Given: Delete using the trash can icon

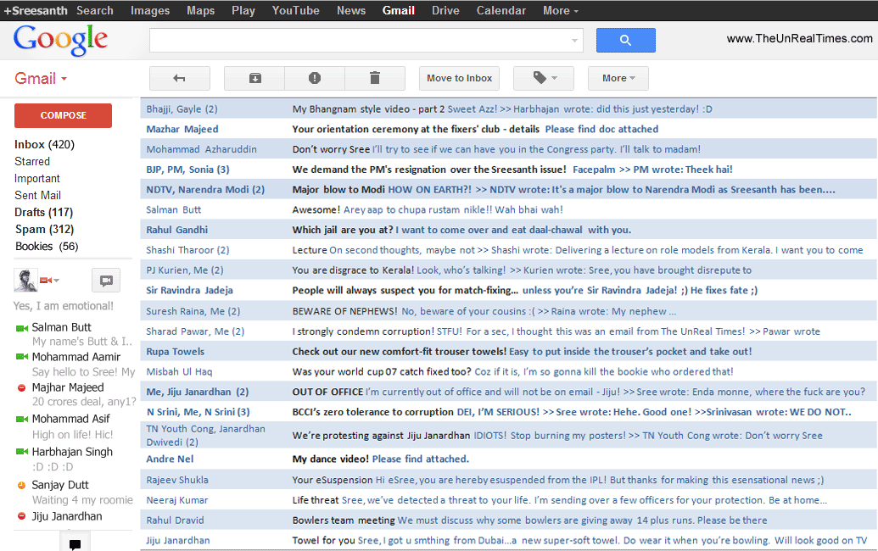Looking at the screenshot, I should click(375, 78).
